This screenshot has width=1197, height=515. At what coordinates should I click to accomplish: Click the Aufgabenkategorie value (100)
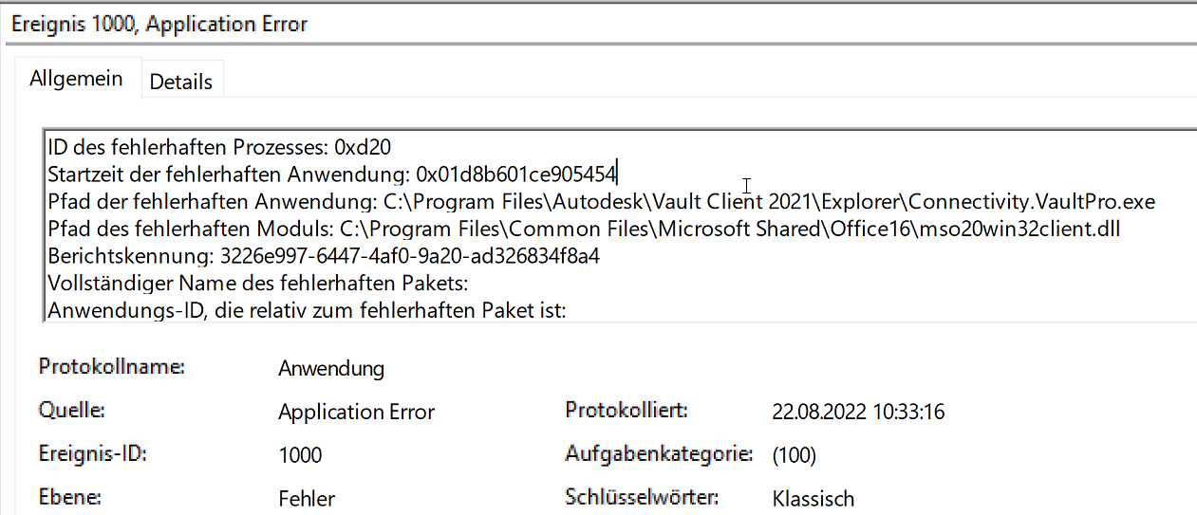[794, 455]
